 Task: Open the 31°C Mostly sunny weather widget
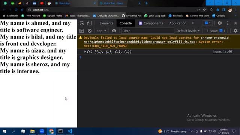[172, 131]
